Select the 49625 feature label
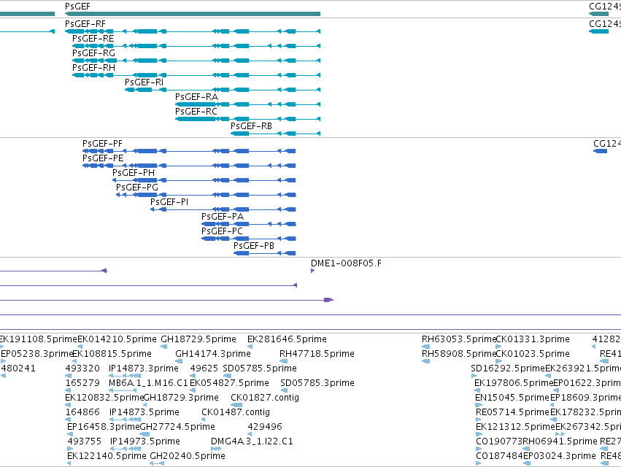 [x=204, y=368]
